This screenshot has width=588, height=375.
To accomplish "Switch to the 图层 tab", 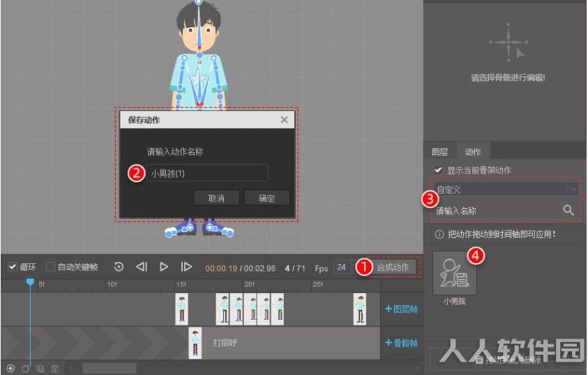I will pos(440,152).
